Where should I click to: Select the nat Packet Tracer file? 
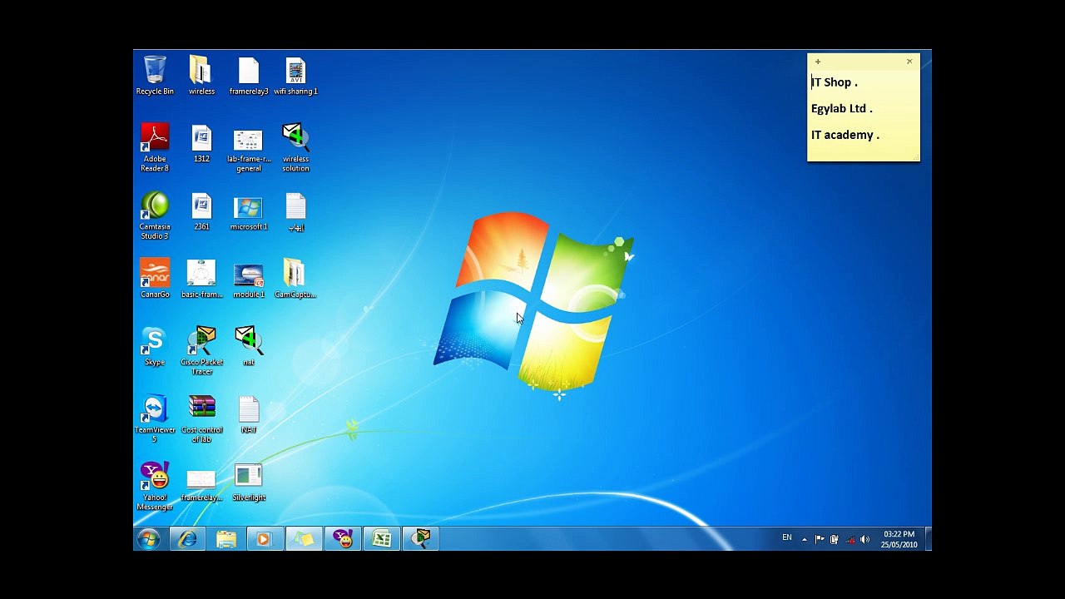point(249,346)
